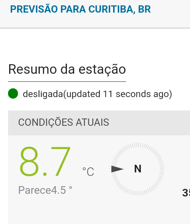Open the Previsão para Curitiba, BR link

click(80, 9)
